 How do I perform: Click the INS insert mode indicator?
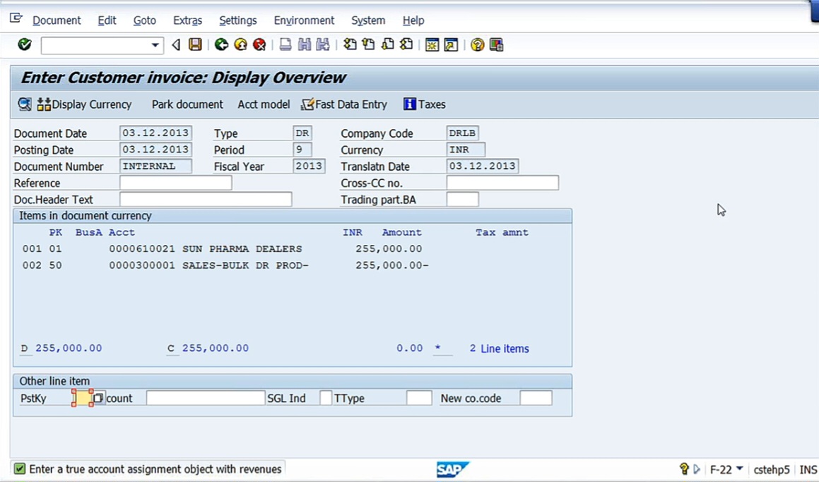click(808, 469)
